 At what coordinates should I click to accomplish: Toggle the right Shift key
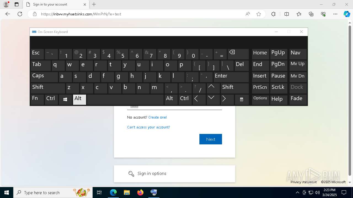[x=235, y=88]
